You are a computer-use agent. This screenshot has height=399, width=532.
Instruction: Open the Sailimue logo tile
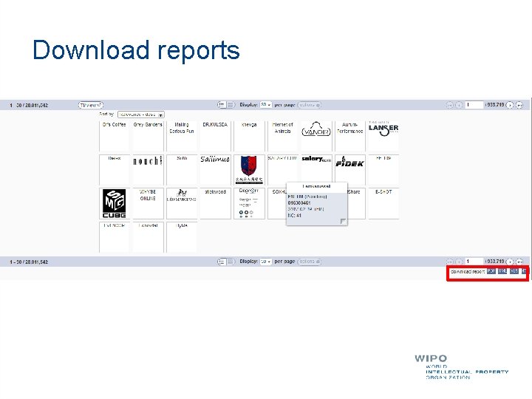pyautogui.click(x=215, y=170)
